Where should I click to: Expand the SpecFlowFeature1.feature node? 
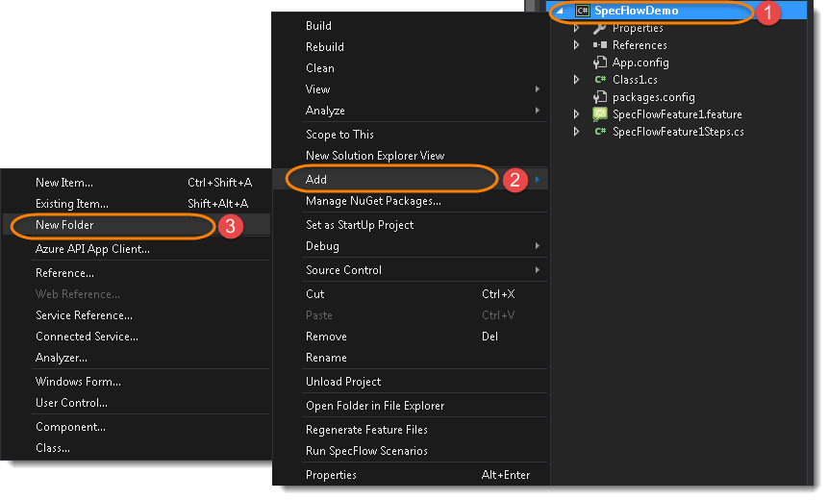click(x=577, y=114)
